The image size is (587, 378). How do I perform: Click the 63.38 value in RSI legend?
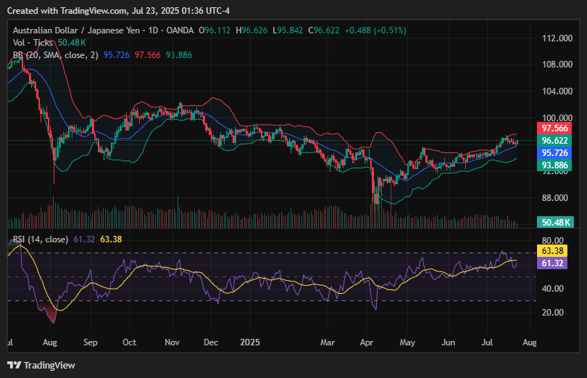pos(111,239)
